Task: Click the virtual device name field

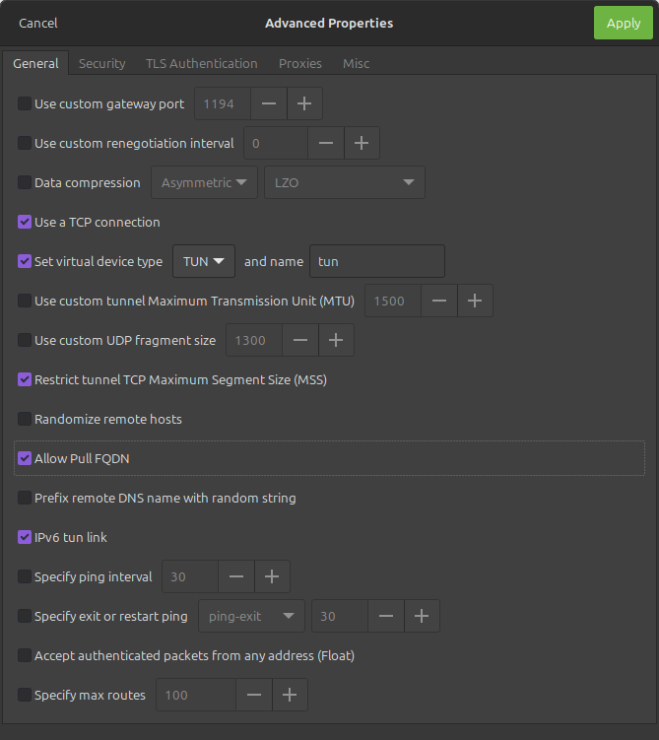Action: point(376,261)
